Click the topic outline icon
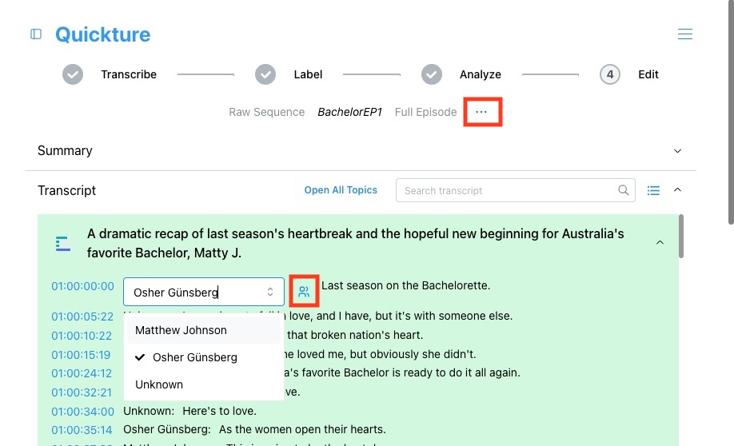Screen dimensions: 734x446 click(x=62, y=243)
